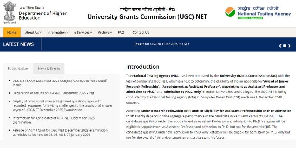Pause the latest news ticker
The image size is (296, 148).
(x=285, y=46)
